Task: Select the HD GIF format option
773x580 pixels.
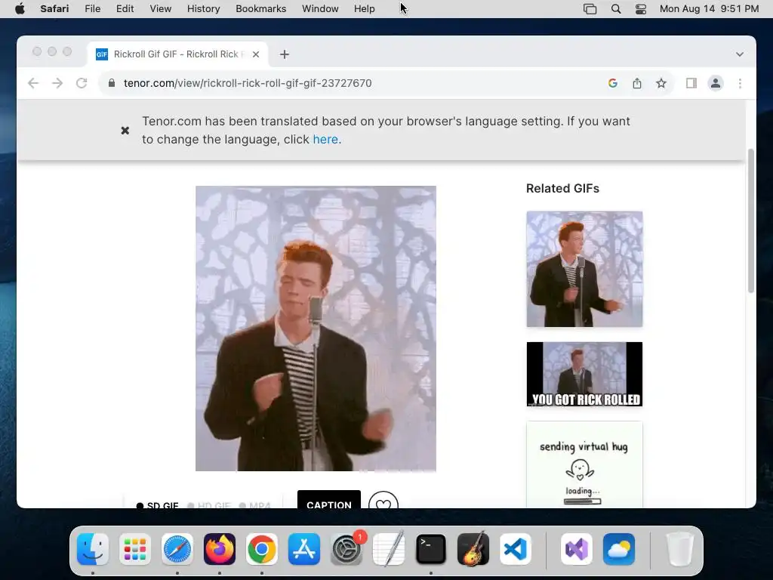Action: coord(209,505)
